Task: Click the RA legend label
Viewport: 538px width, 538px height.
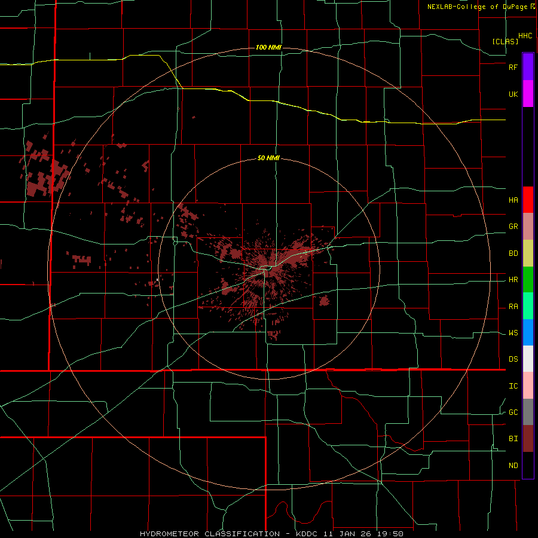Action: click(x=513, y=307)
